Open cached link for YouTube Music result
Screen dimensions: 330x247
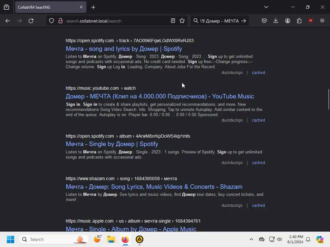258,120
